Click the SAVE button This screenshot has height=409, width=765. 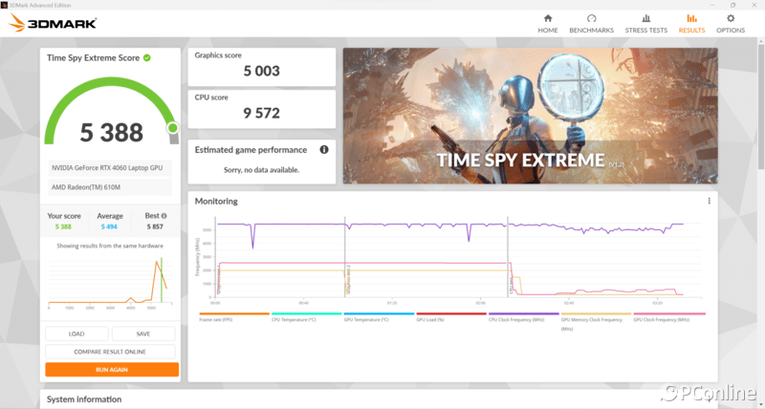click(x=143, y=334)
